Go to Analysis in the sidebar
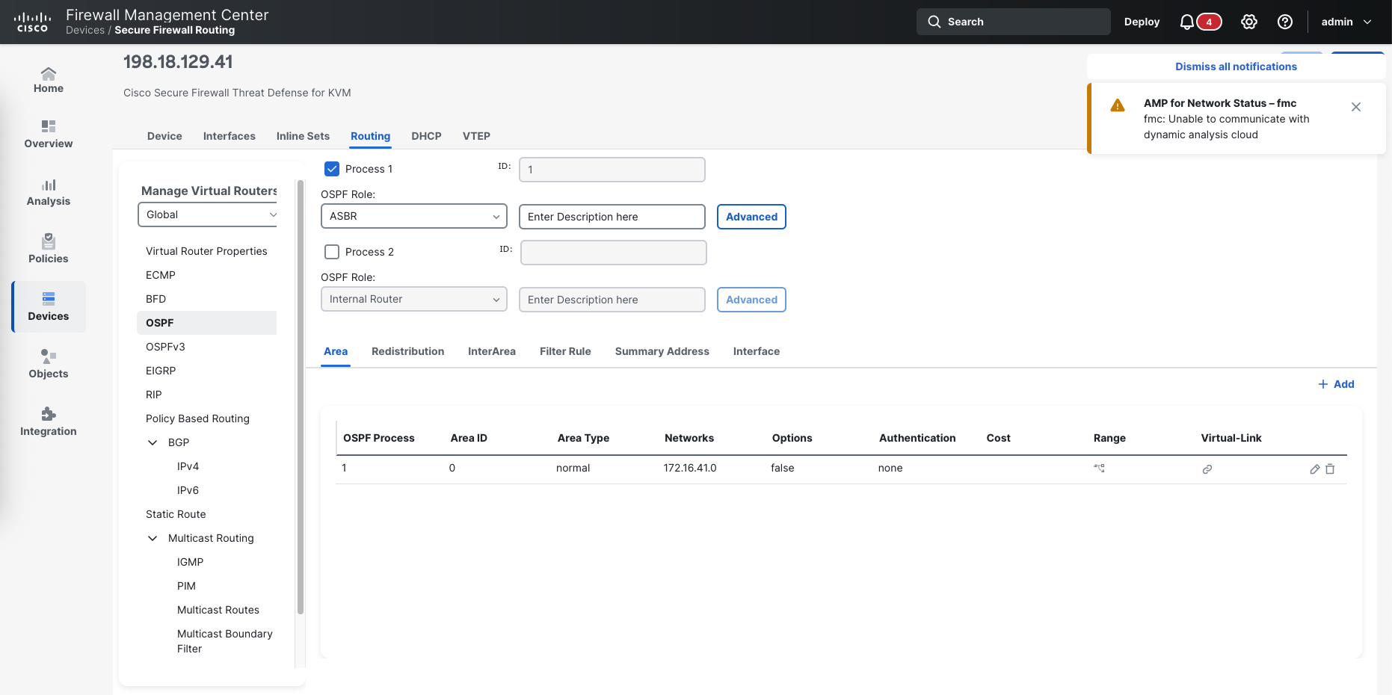This screenshot has width=1392, height=695. point(49,192)
